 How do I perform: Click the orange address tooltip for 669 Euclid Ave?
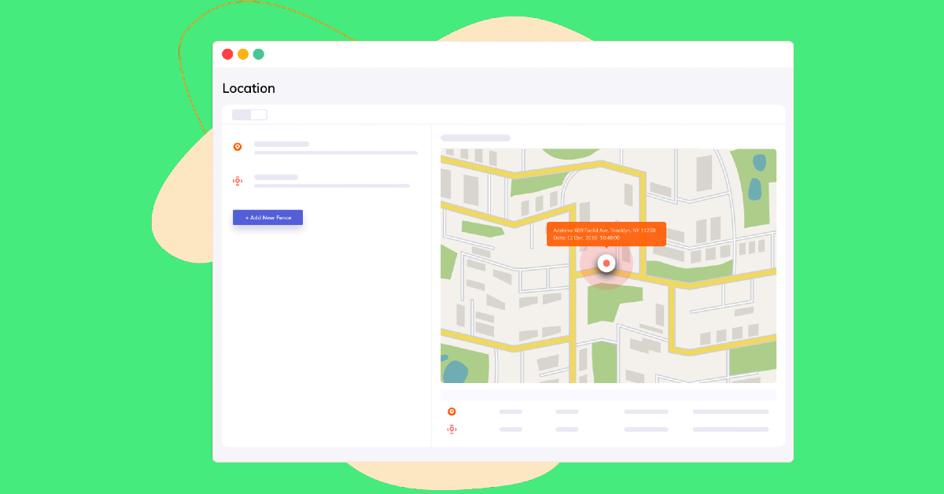pyautogui.click(x=606, y=234)
